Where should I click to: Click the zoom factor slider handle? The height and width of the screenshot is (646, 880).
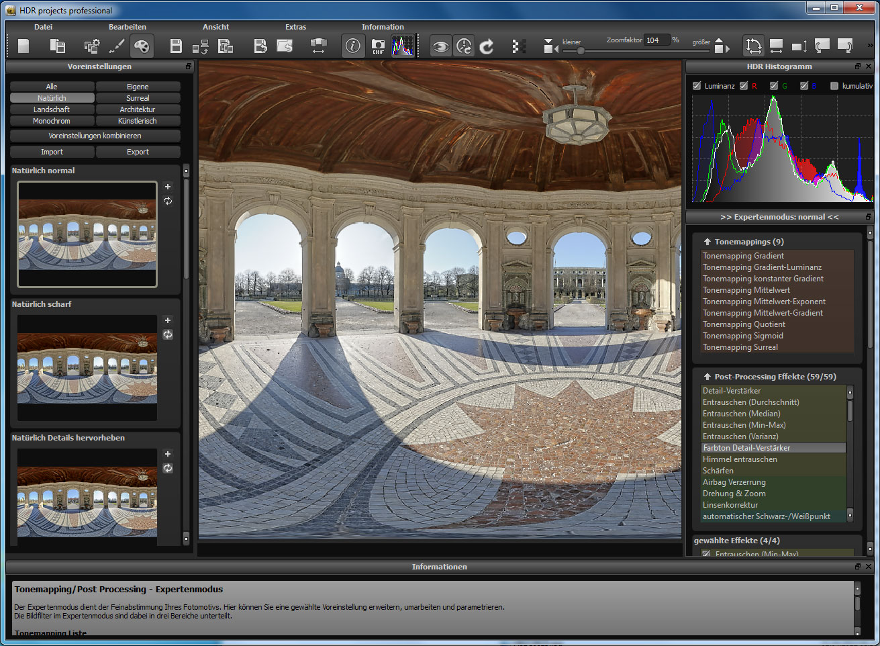pyautogui.click(x=581, y=50)
